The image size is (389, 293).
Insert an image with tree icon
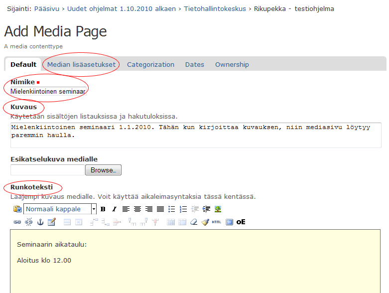(218, 209)
